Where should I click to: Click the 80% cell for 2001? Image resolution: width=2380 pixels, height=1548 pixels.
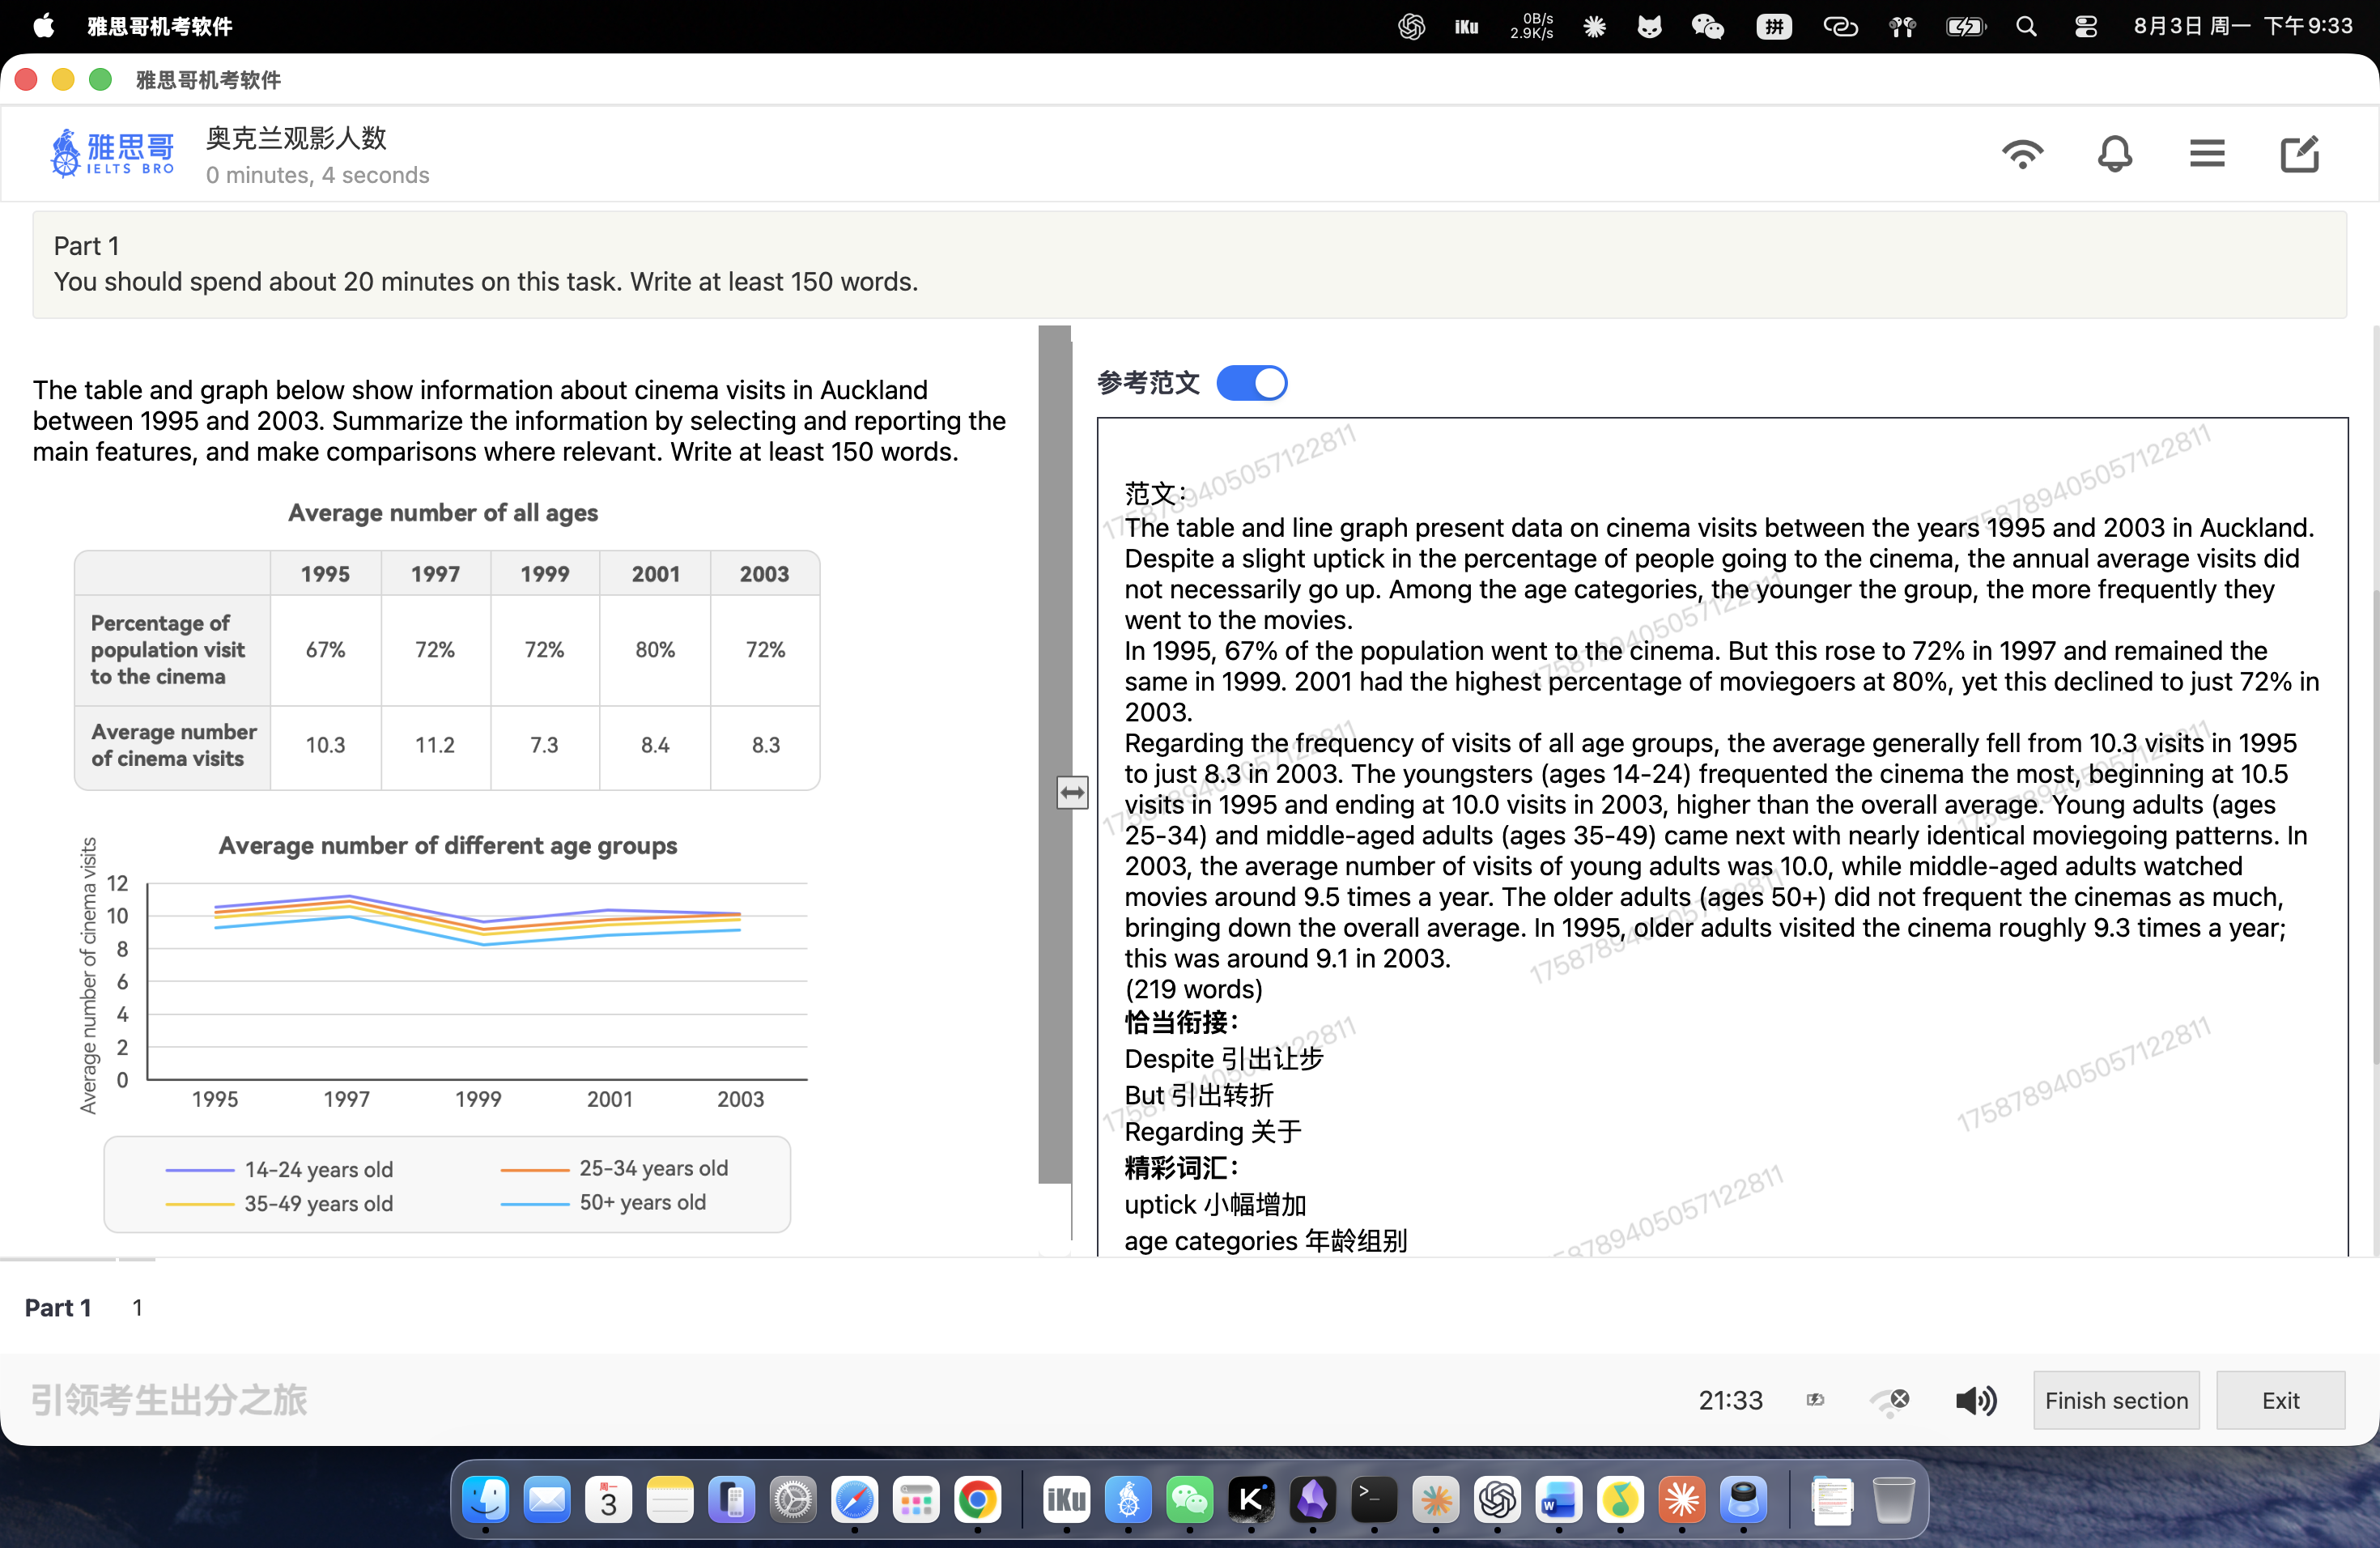(655, 650)
